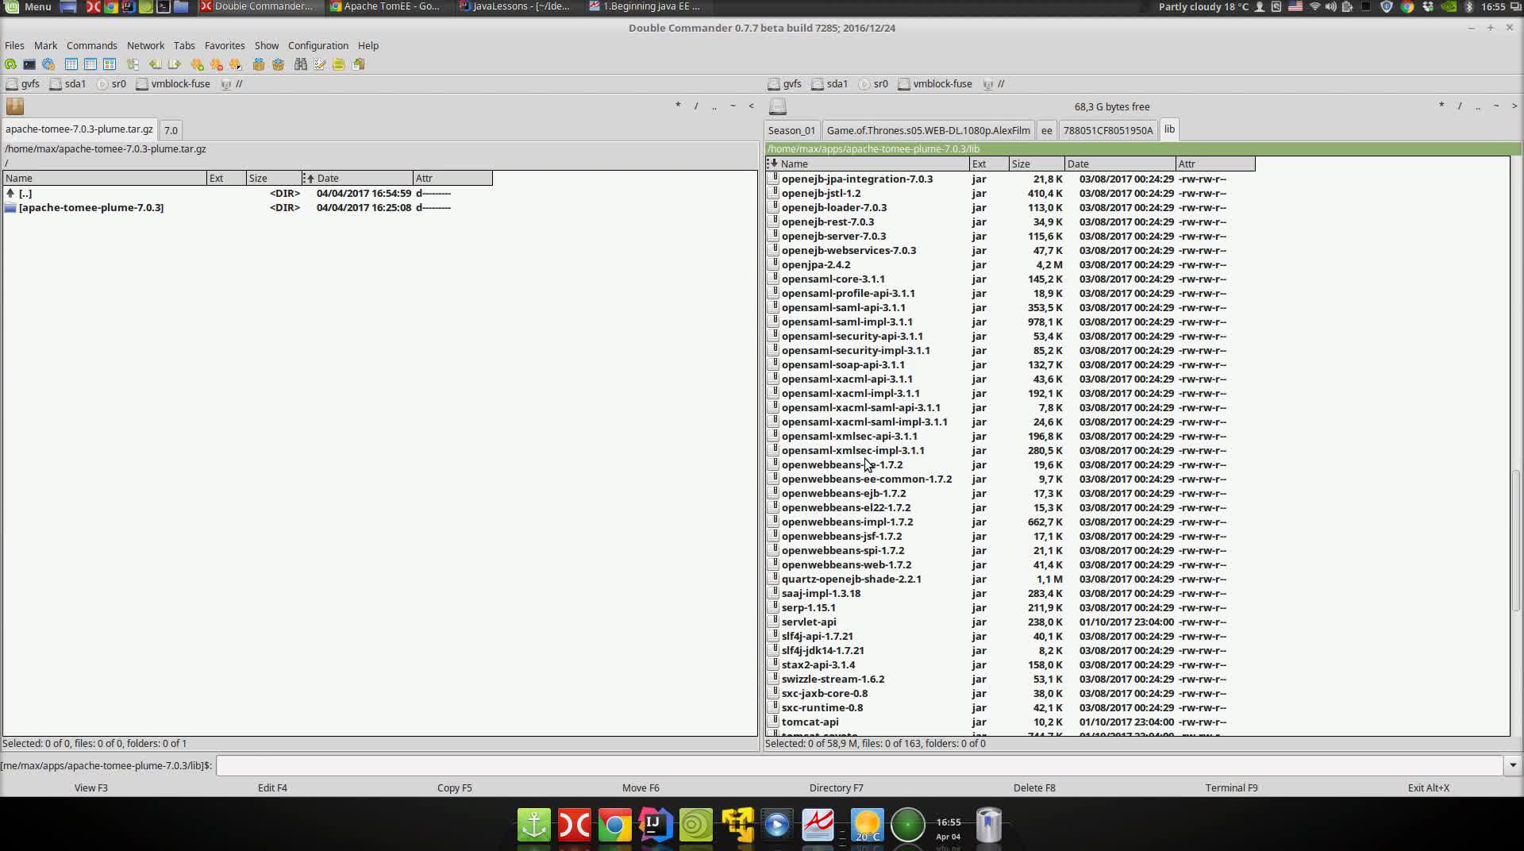Open the Files menu
Image resolution: width=1524 pixels, height=851 pixels.
tap(14, 45)
